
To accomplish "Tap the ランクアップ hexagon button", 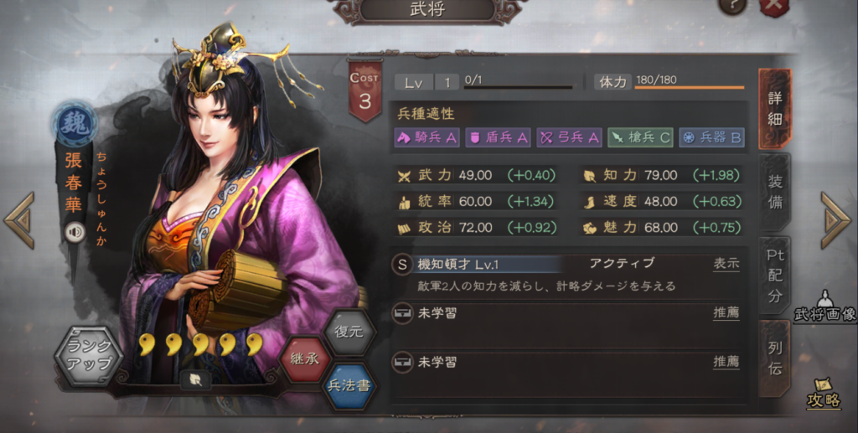I will coord(89,355).
